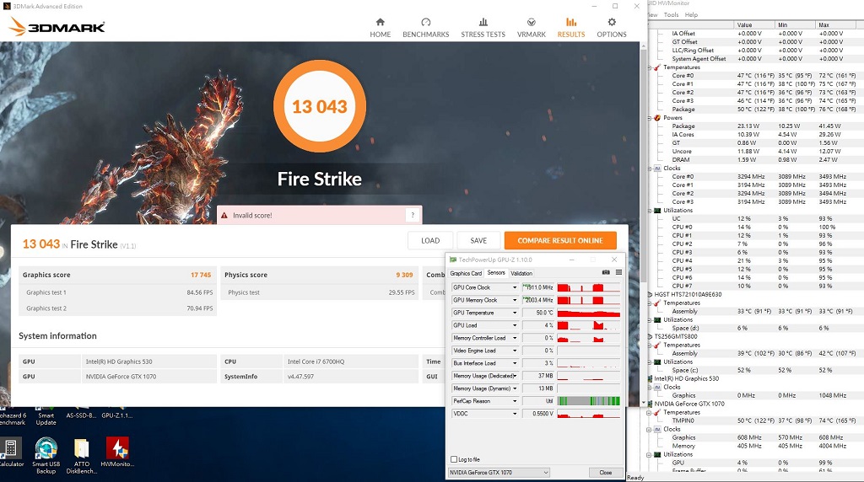Screen dimensions: 864x482
Task: Open the Tools menu in HWMonitor
Action: pos(671,15)
